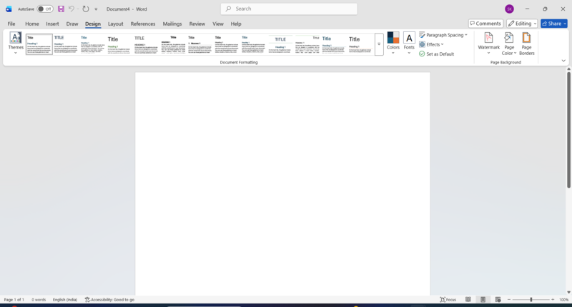Select the second style set with uppercase TITLE

pyautogui.click(x=66, y=44)
